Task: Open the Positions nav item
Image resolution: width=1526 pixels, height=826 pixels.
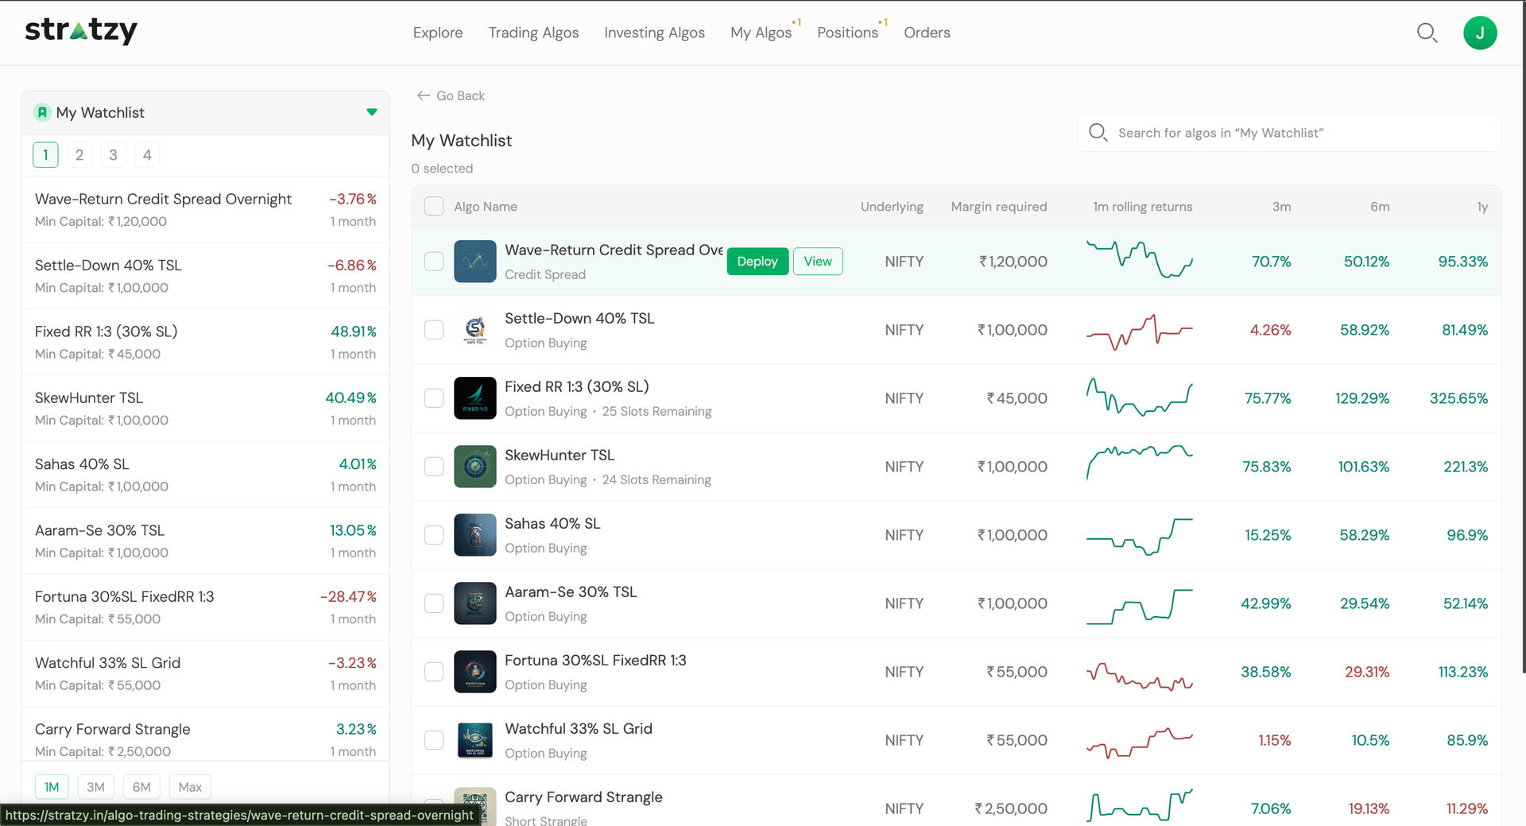Action: tap(848, 33)
